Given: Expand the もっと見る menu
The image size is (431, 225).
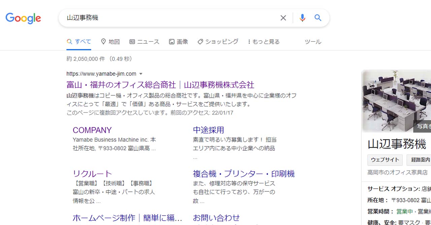Looking at the screenshot, I should (264, 42).
